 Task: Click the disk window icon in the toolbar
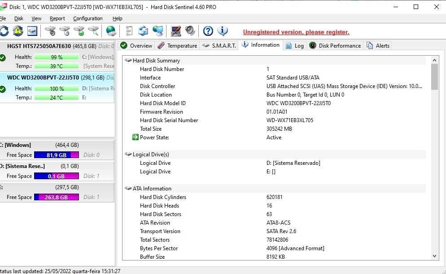click(32, 31)
